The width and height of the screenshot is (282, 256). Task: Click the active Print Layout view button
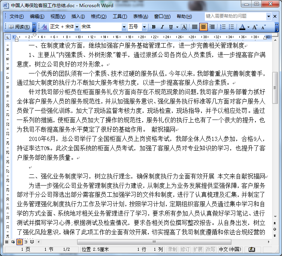point(19,242)
